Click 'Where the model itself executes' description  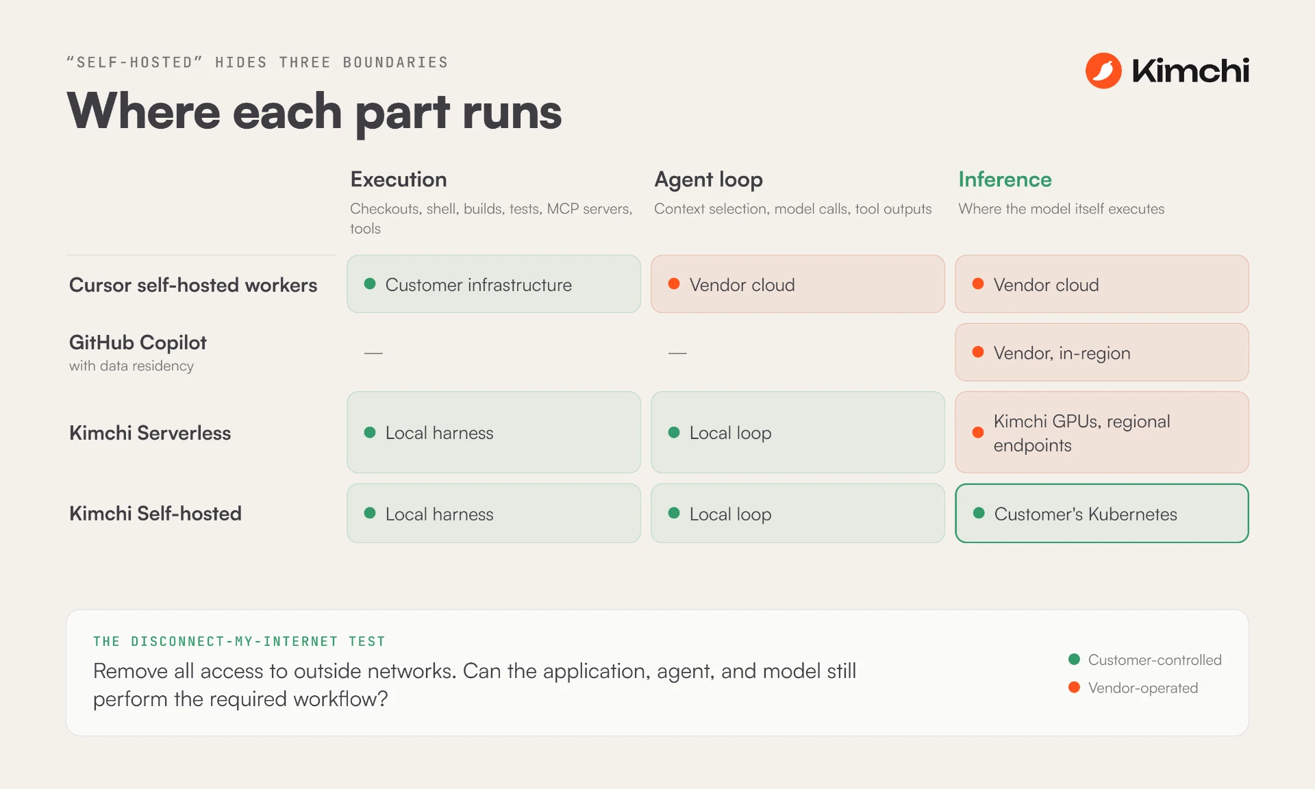click(1061, 209)
